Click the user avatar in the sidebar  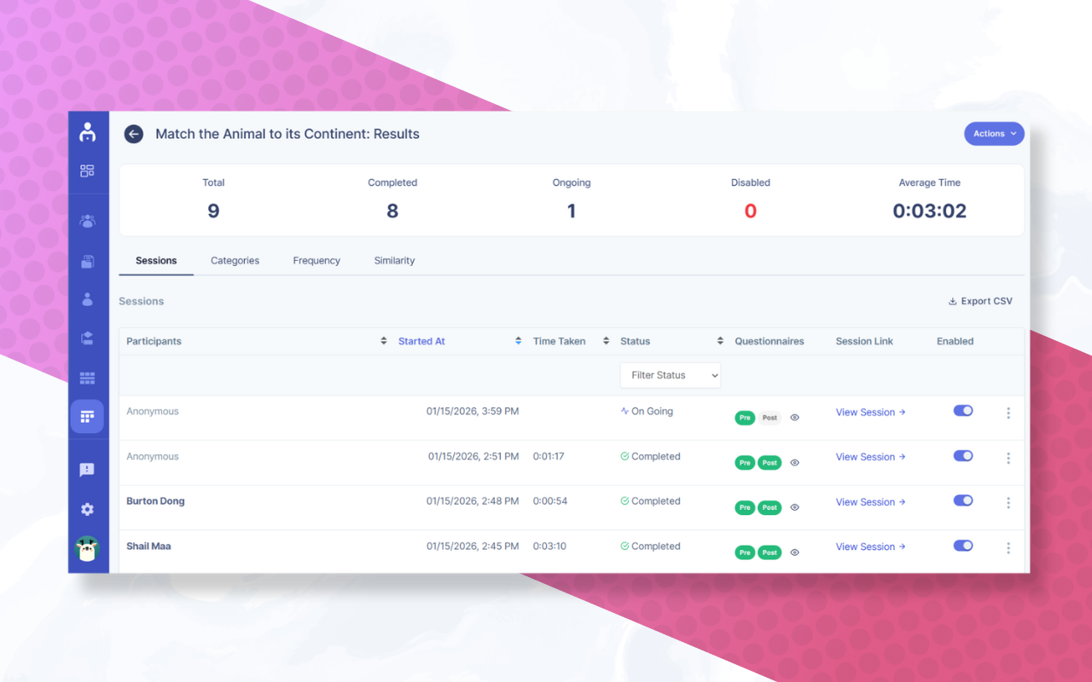[87, 548]
